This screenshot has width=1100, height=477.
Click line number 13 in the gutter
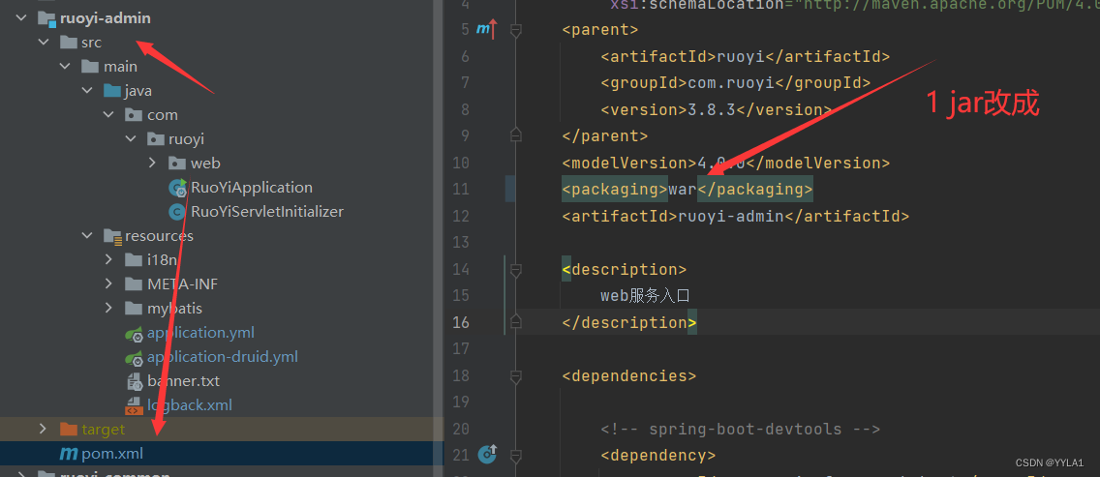point(459,243)
